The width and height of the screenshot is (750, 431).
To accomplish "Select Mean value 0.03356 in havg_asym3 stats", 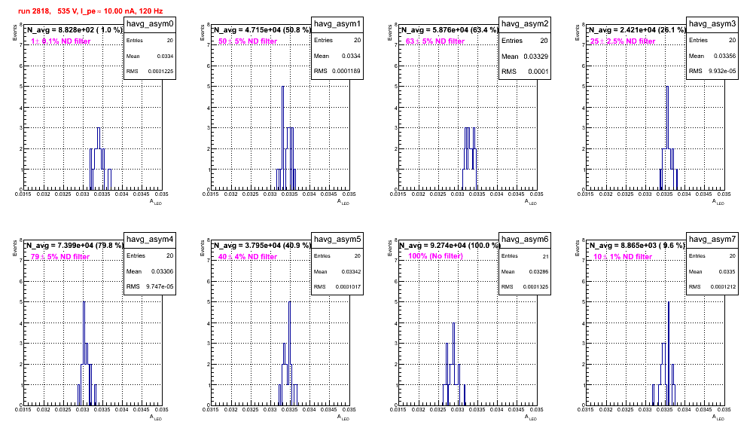I will pos(724,56).
